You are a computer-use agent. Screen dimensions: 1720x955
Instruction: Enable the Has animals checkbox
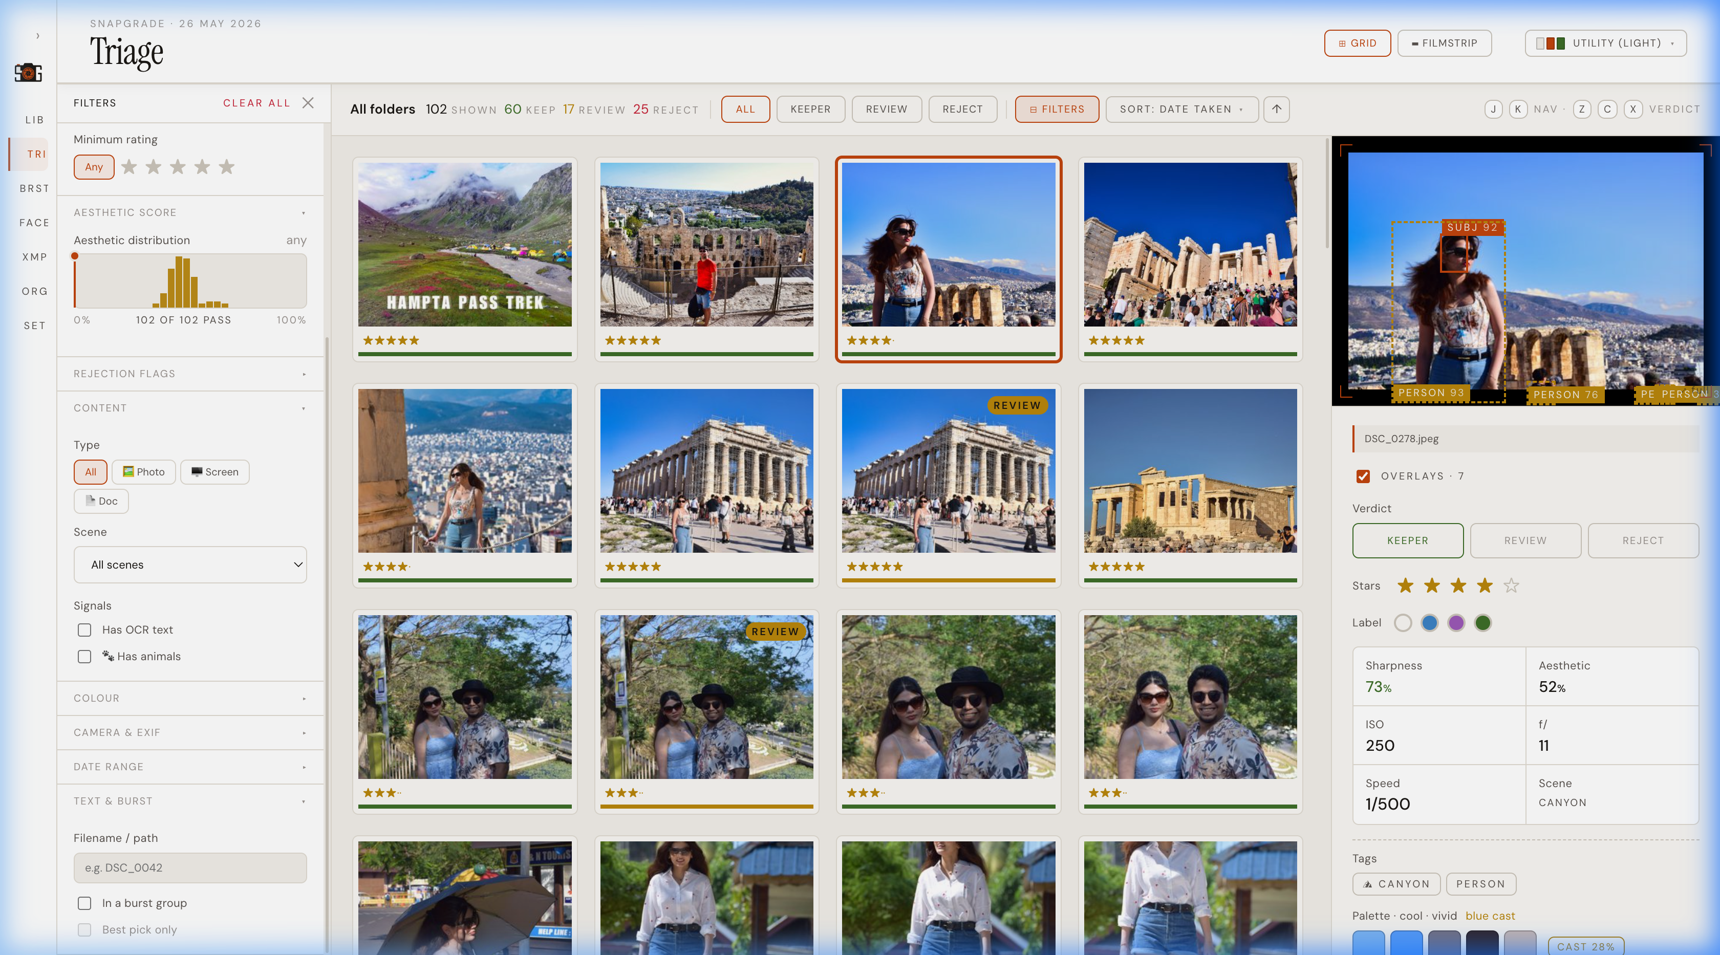[x=84, y=657]
